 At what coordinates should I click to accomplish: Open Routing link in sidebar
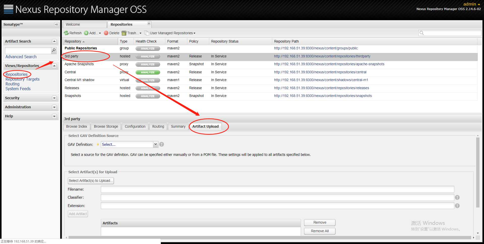point(12,84)
